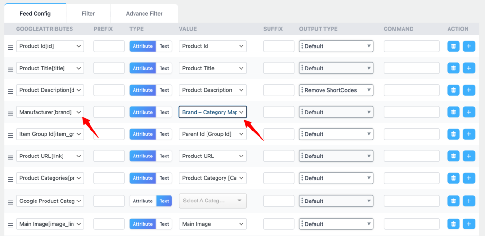Switch to the Filter tab
Viewport: 485px width, 236px height.
click(x=88, y=14)
